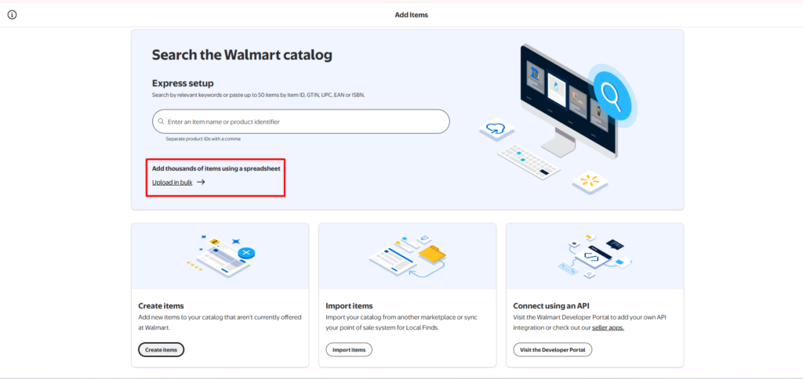Open the seller apps link

point(608,327)
